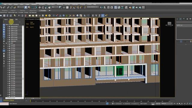Toggle the 3D Snaps button

71,7
